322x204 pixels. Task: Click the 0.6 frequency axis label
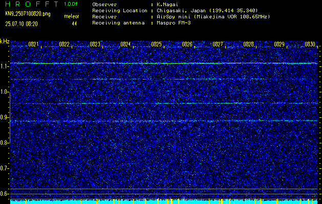tap(4, 194)
